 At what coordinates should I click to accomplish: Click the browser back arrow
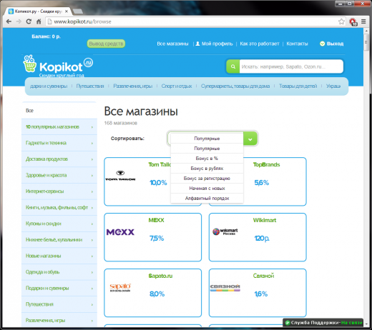(9, 21)
